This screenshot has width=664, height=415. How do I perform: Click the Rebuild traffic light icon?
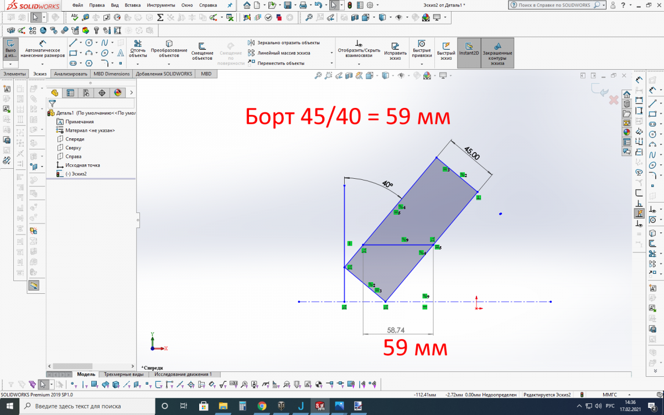[350, 5]
